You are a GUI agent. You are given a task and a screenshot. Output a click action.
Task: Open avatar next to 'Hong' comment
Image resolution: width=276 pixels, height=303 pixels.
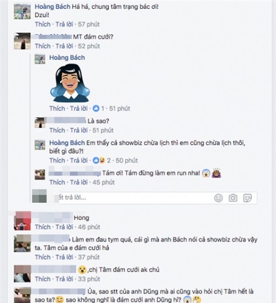[23, 221]
